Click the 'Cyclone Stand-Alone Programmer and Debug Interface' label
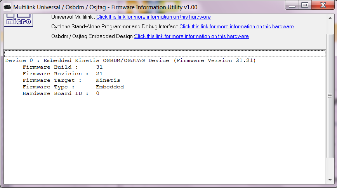Viewport: 337px width, 188px height. point(115,27)
